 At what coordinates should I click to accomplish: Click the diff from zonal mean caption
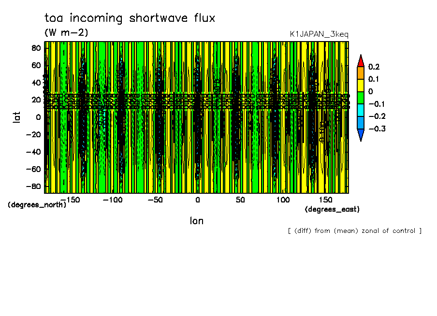point(354,231)
